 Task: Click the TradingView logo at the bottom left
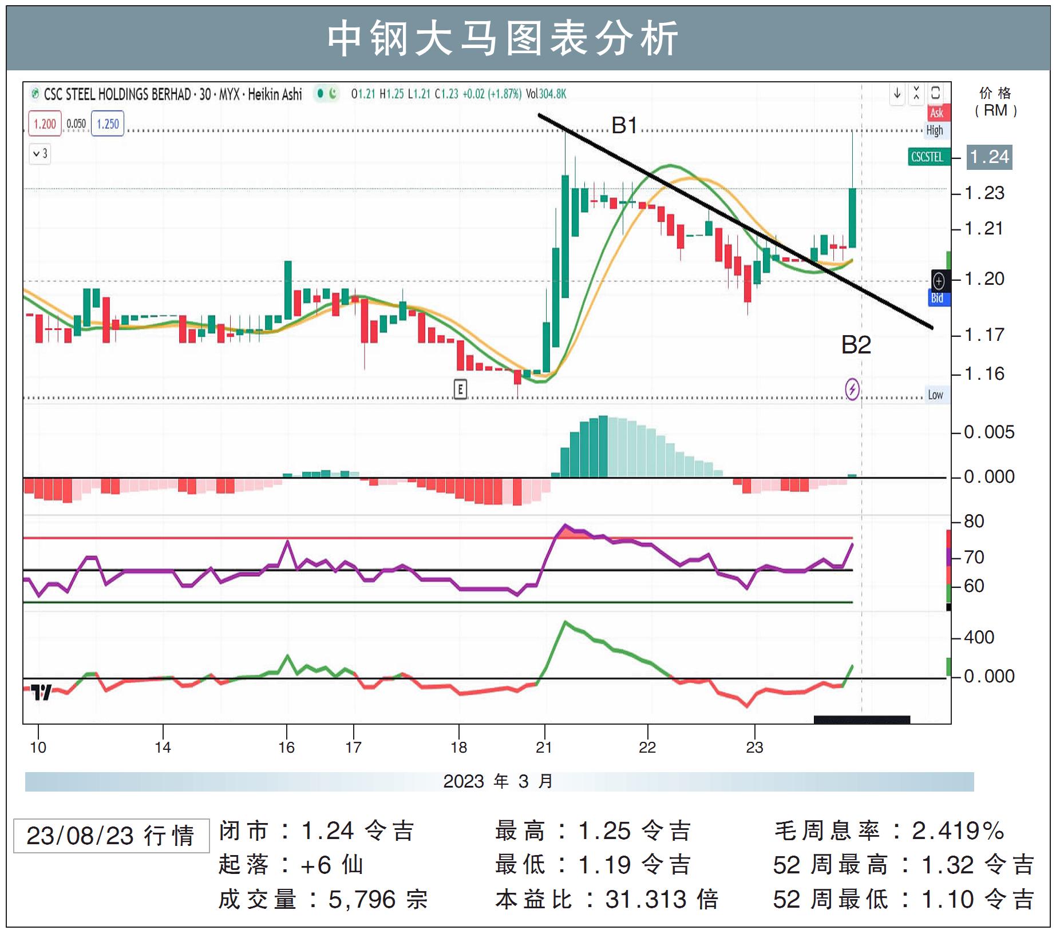pyautogui.click(x=42, y=692)
